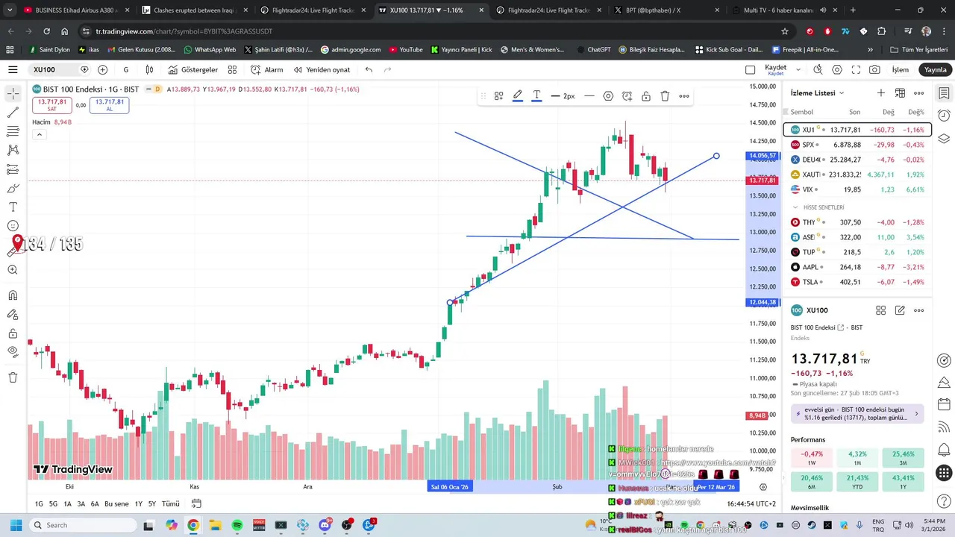Open the Windows Start menu
Viewport: 955px width, 537px height.
click(x=15, y=525)
